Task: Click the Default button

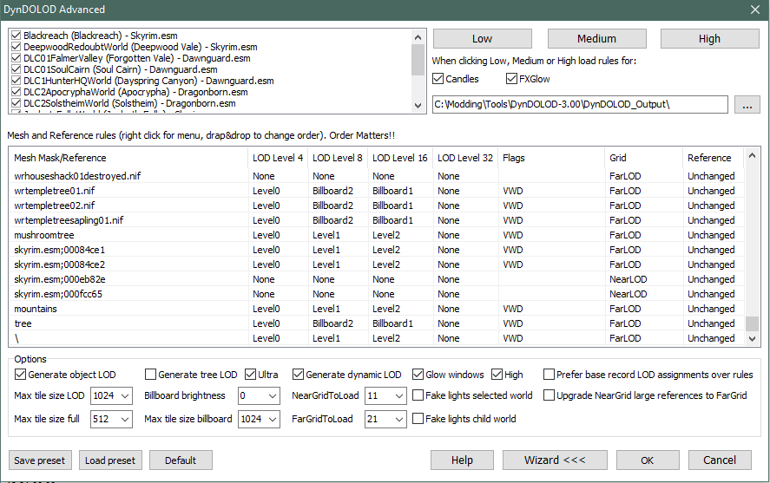Action: click(x=181, y=460)
